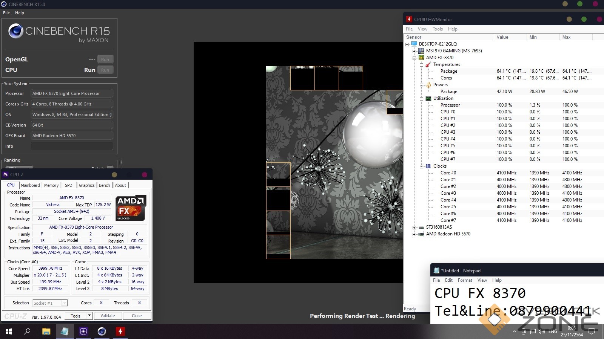Open Windows Start menu
The height and width of the screenshot is (339, 604).
point(9,331)
